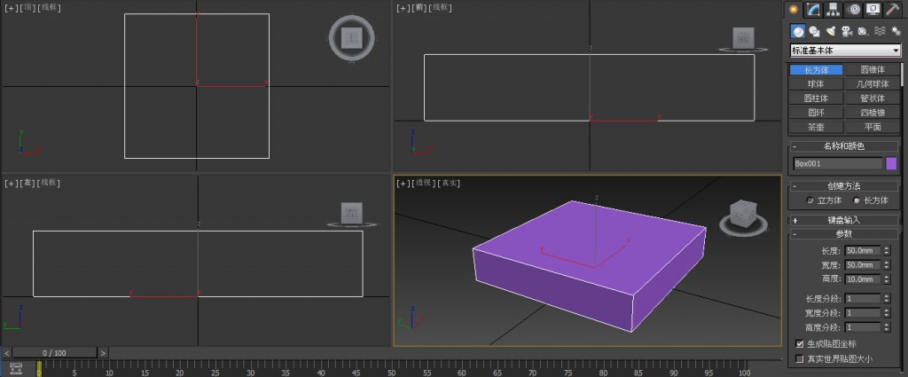Click the 圆柱体 button
Screen dimensions: 908x377
(817, 98)
